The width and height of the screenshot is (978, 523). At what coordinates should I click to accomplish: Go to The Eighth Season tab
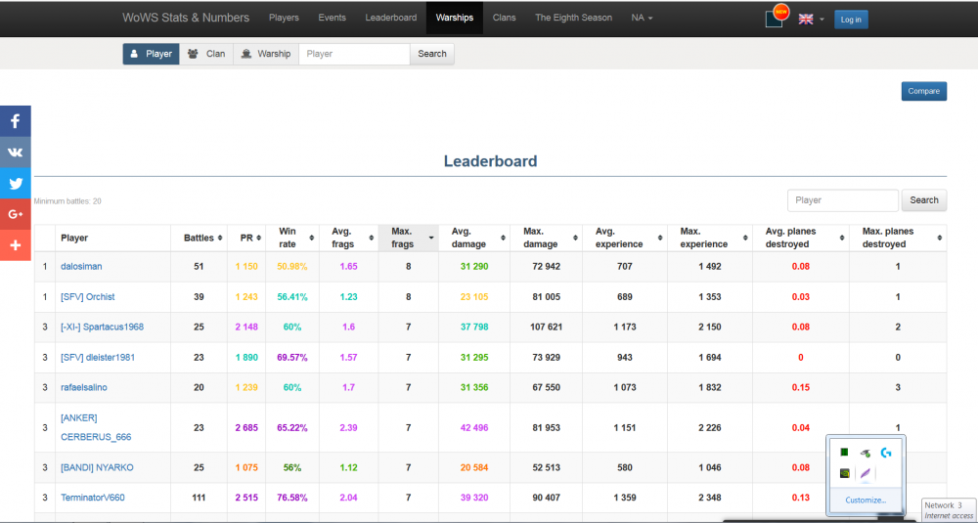click(573, 18)
